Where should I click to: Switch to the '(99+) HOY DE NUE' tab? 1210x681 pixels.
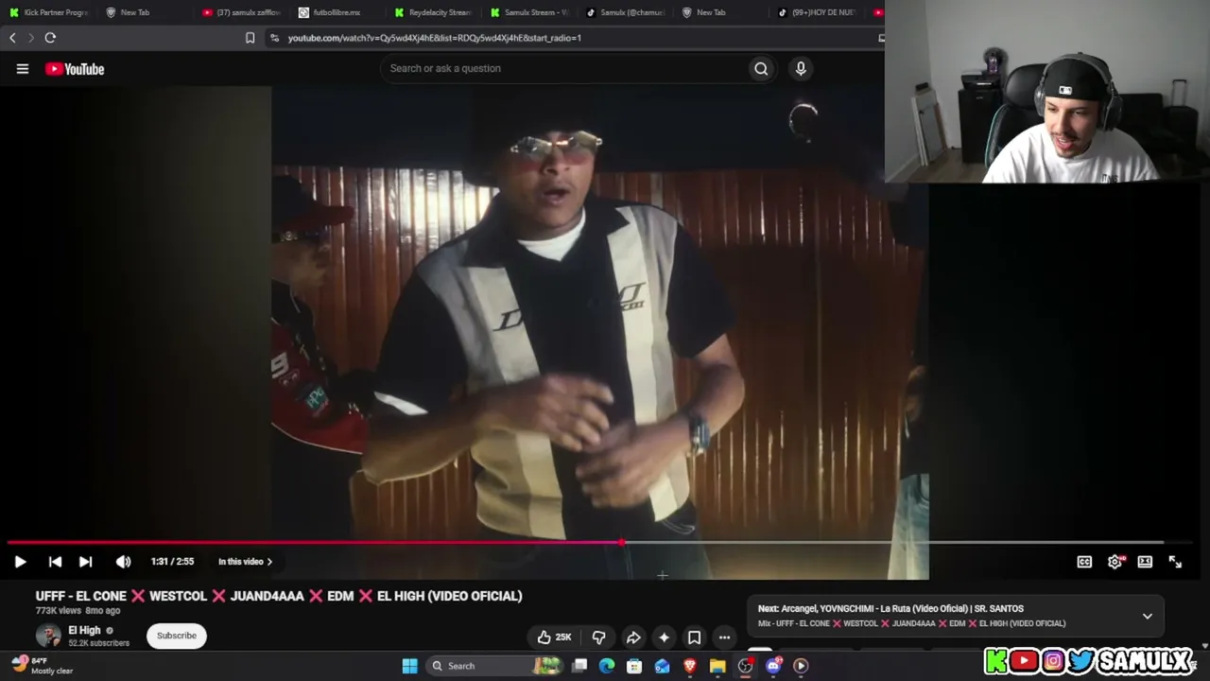(x=819, y=12)
